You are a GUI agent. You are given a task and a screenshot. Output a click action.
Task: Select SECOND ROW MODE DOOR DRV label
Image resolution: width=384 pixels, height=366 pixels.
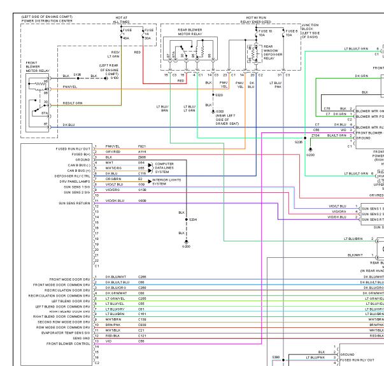pos(64,322)
